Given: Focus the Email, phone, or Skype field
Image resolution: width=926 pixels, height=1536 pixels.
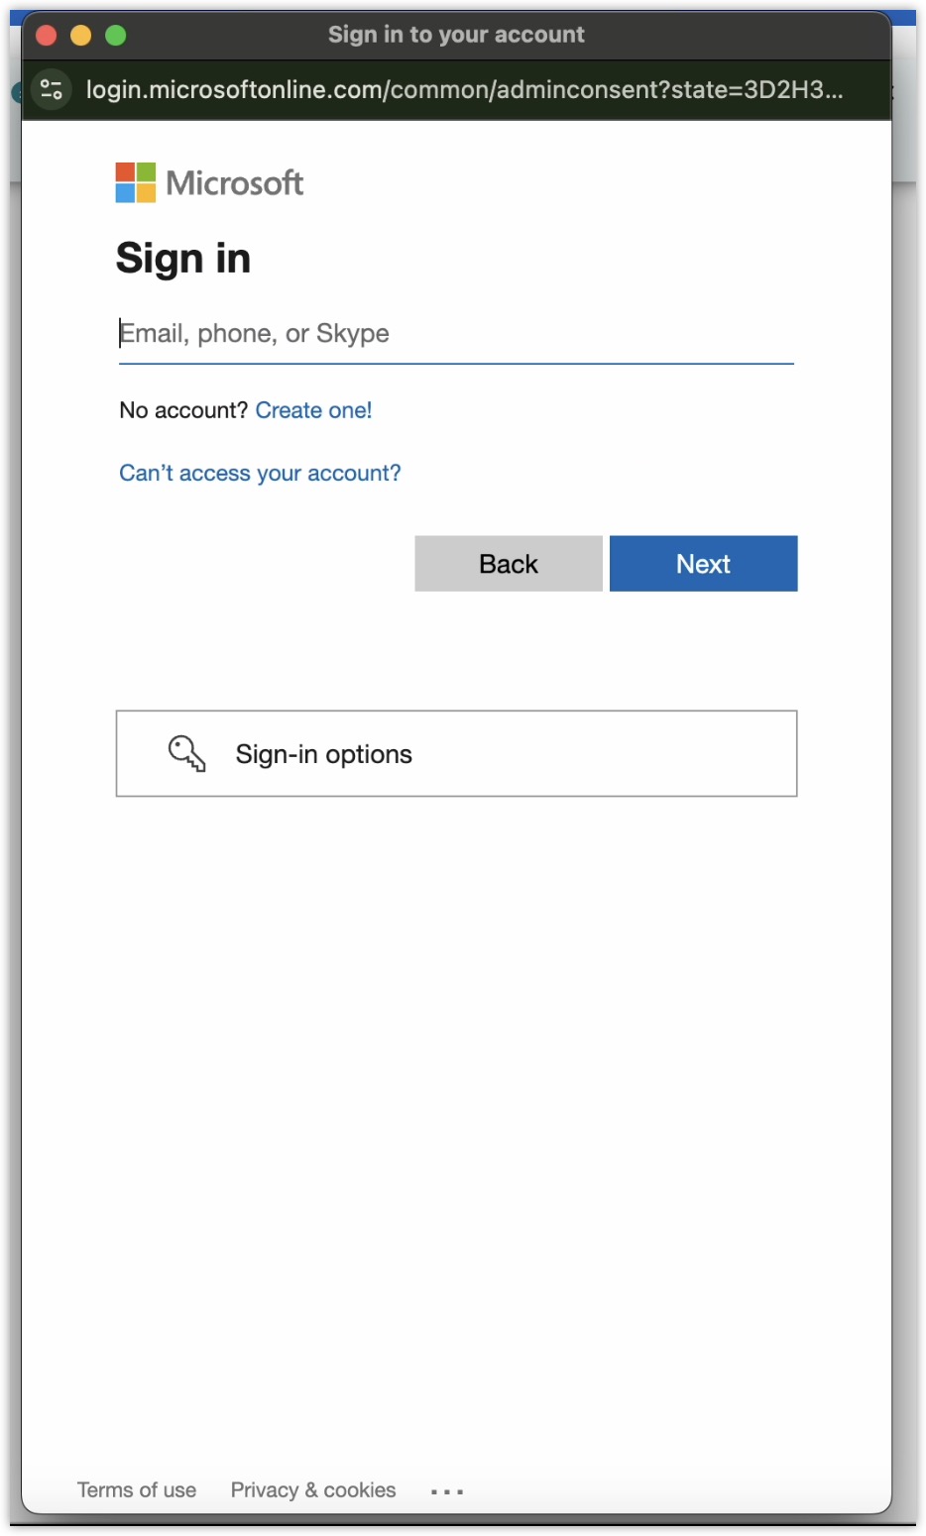Looking at the screenshot, I should tap(456, 333).
